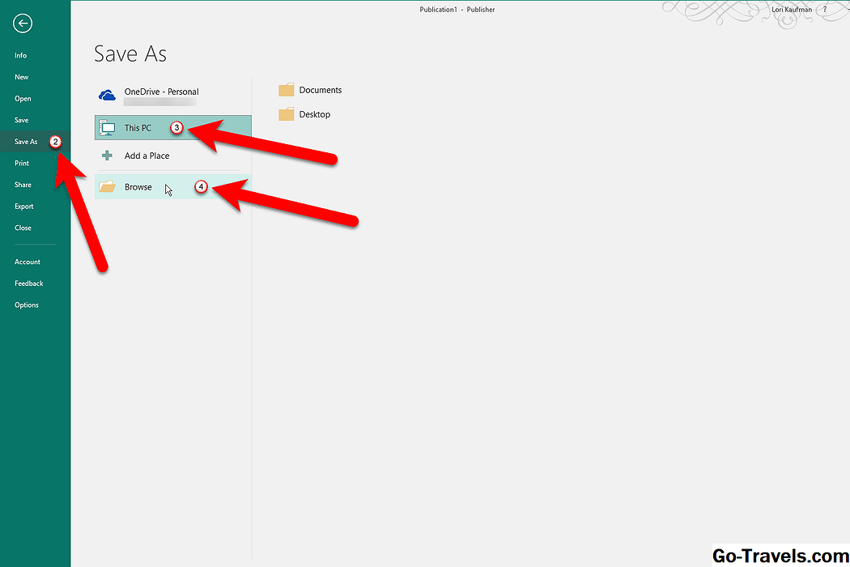Click the help question mark icon

tap(823, 10)
